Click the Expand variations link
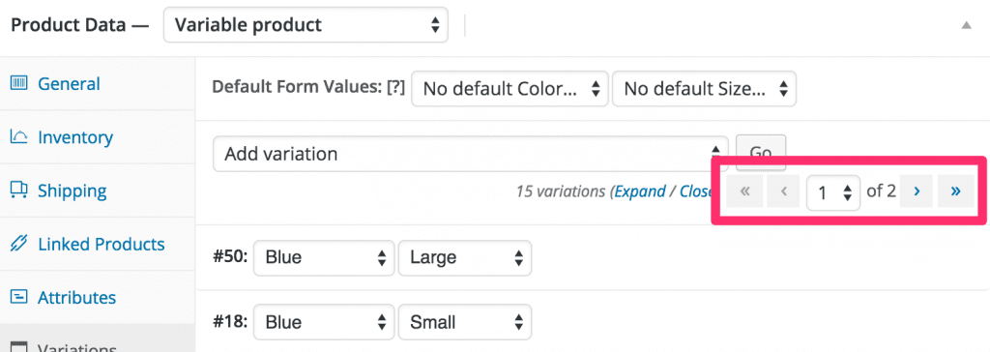This screenshot has height=352, width=990. pyautogui.click(x=640, y=191)
